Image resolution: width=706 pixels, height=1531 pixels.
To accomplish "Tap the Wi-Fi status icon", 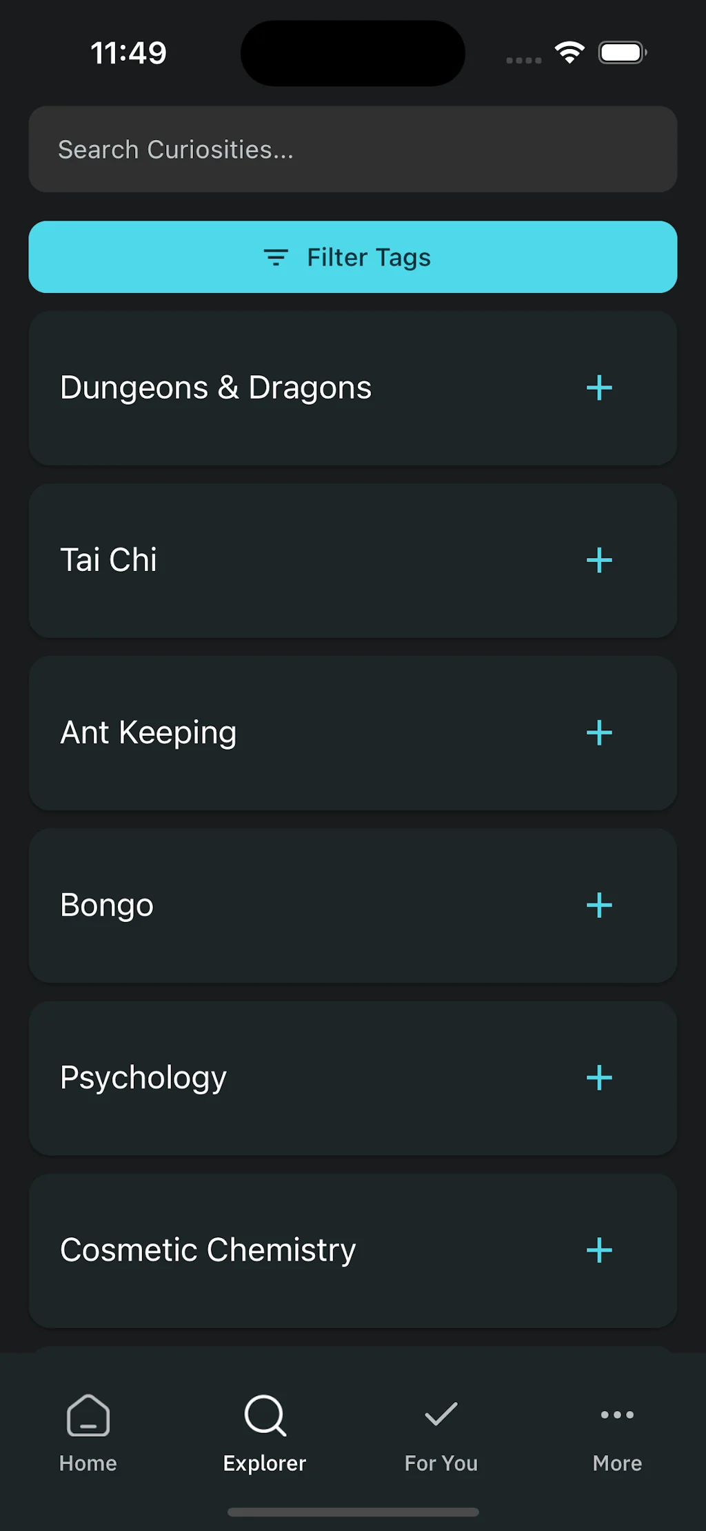I will click(x=569, y=52).
